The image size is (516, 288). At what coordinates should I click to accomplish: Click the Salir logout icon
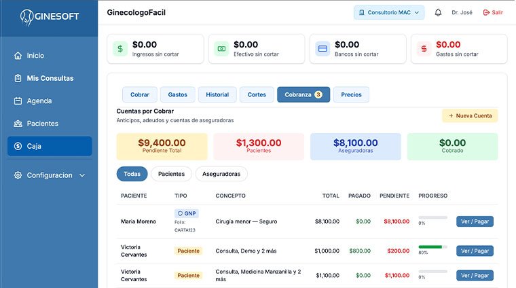tap(486, 12)
